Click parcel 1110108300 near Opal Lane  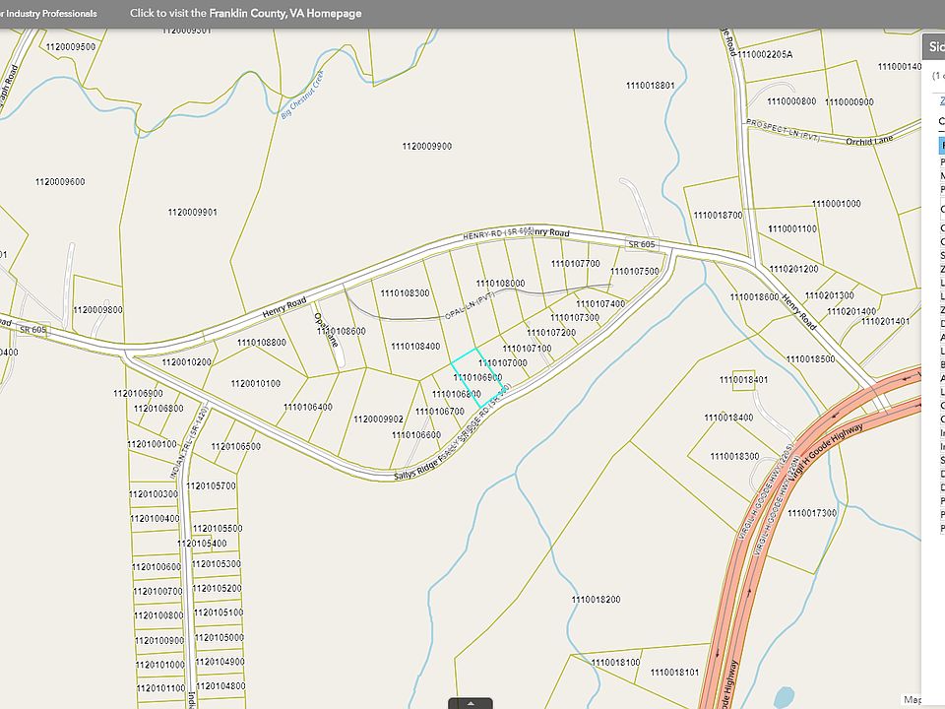click(404, 293)
